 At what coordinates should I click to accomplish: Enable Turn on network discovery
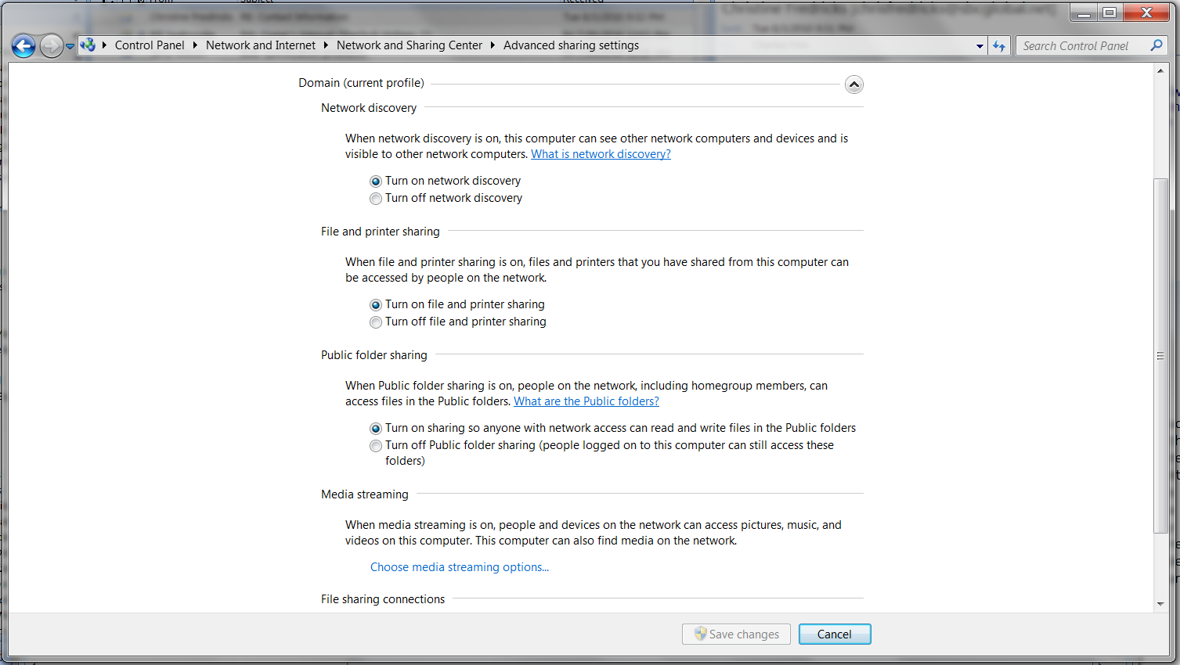click(376, 182)
